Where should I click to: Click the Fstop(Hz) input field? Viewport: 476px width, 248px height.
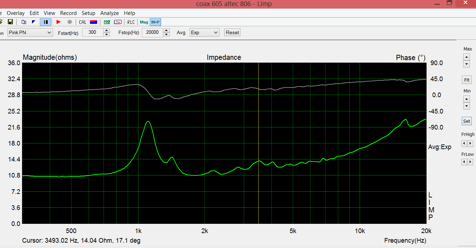click(x=153, y=32)
